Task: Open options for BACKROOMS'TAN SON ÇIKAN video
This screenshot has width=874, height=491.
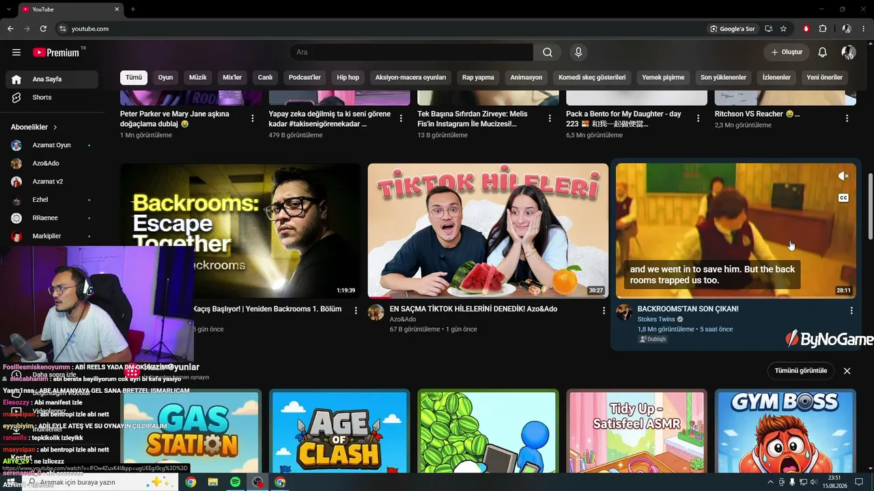Action: click(x=851, y=310)
